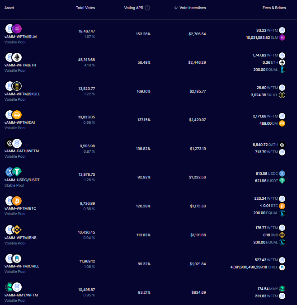Image resolution: width=297 pixels, height=305 pixels.
Task: Click the BNB token icon in Fees & Bribes
Action: click(x=282, y=235)
